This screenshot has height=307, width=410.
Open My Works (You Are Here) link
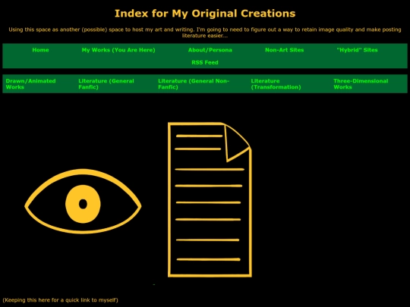pos(118,50)
